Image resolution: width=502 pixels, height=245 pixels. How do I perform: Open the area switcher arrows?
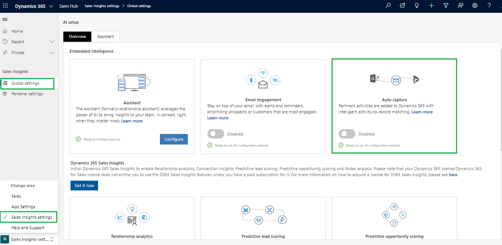pos(52,239)
